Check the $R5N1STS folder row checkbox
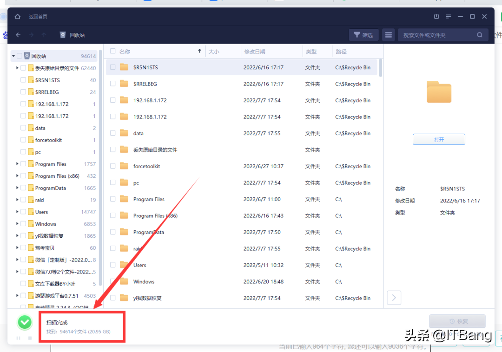The image size is (502, 352). (x=112, y=67)
